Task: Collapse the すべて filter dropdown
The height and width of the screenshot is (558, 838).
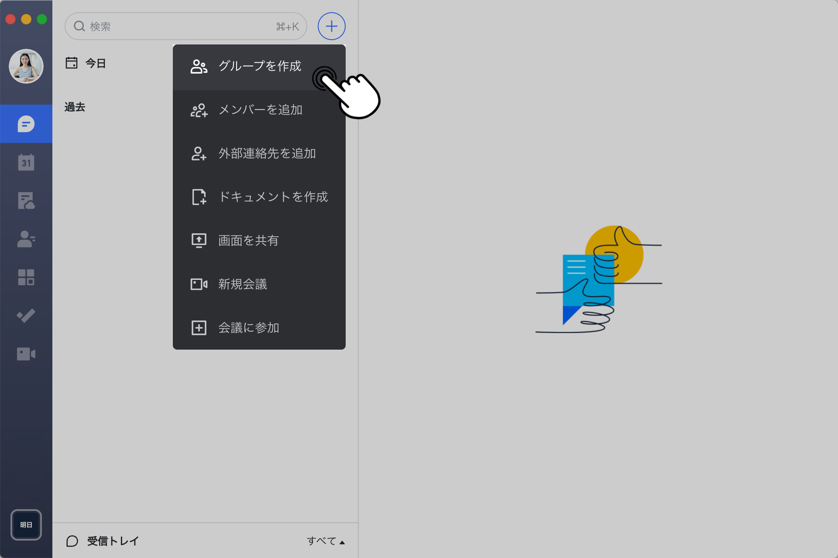Action: coord(326,541)
